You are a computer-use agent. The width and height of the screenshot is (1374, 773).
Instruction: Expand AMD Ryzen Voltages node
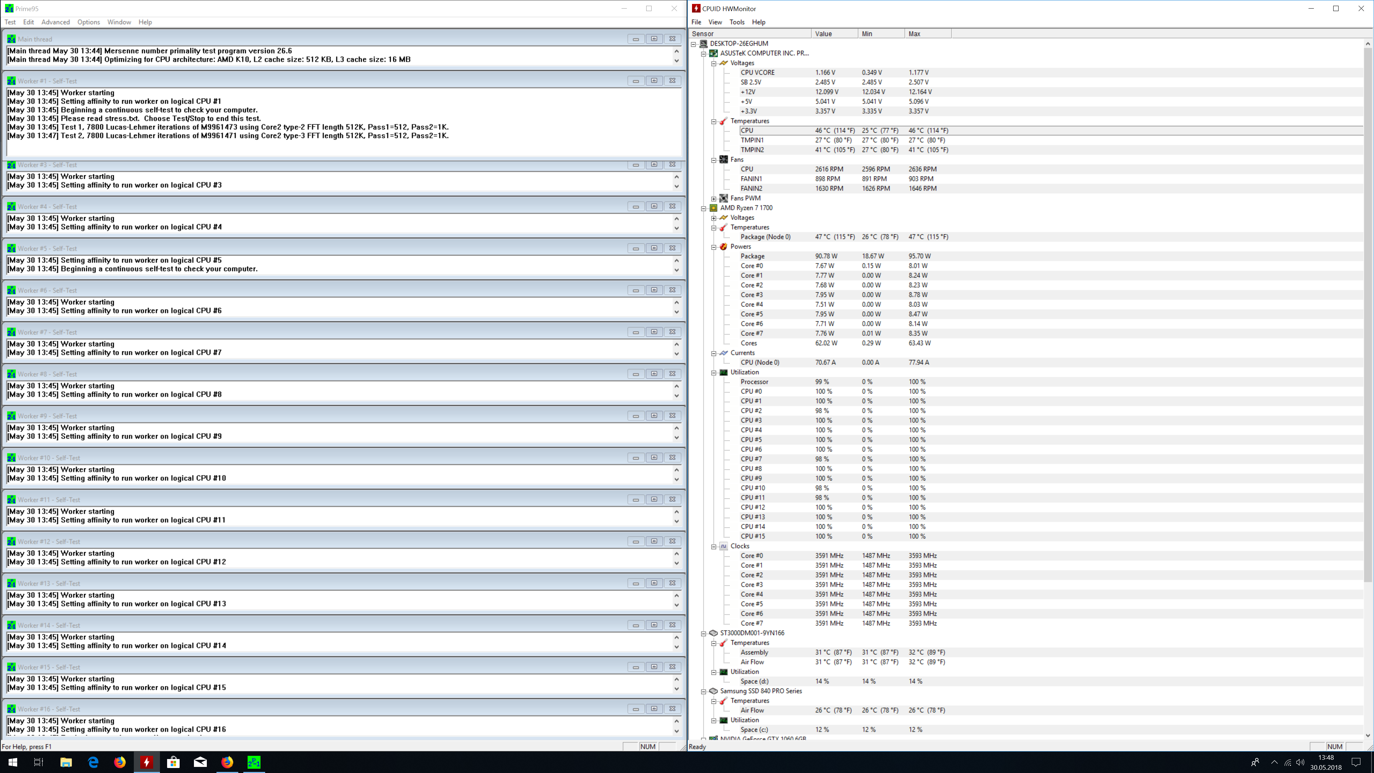pyautogui.click(x=714, y=218)
